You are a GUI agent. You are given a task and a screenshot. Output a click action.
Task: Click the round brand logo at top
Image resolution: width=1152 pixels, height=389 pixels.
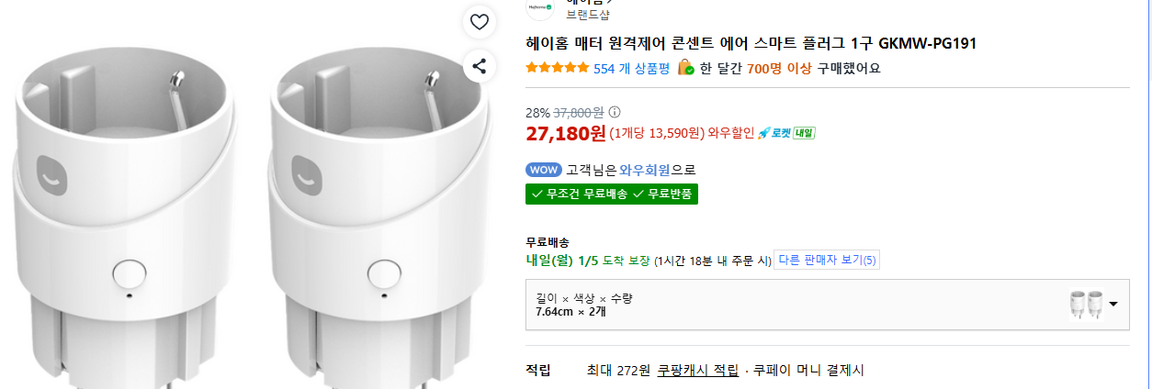[540, 6]
